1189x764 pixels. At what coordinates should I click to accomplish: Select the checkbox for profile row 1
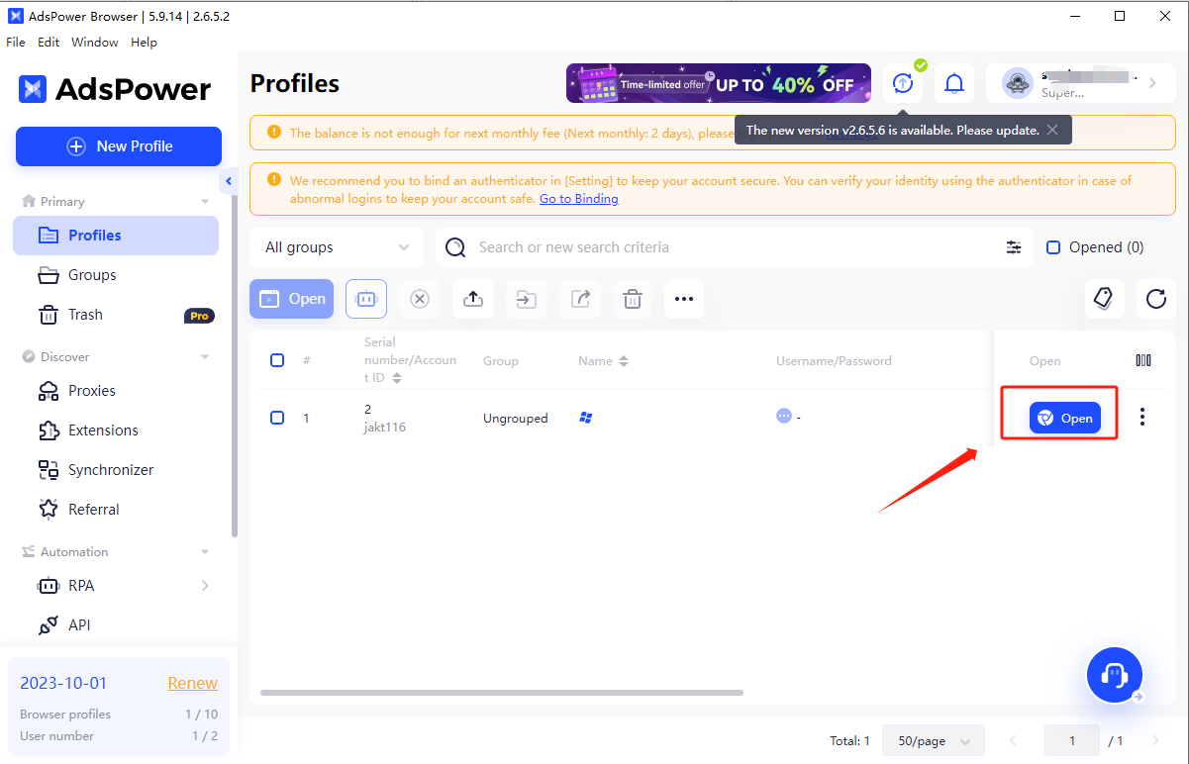[x=277, y=418]
